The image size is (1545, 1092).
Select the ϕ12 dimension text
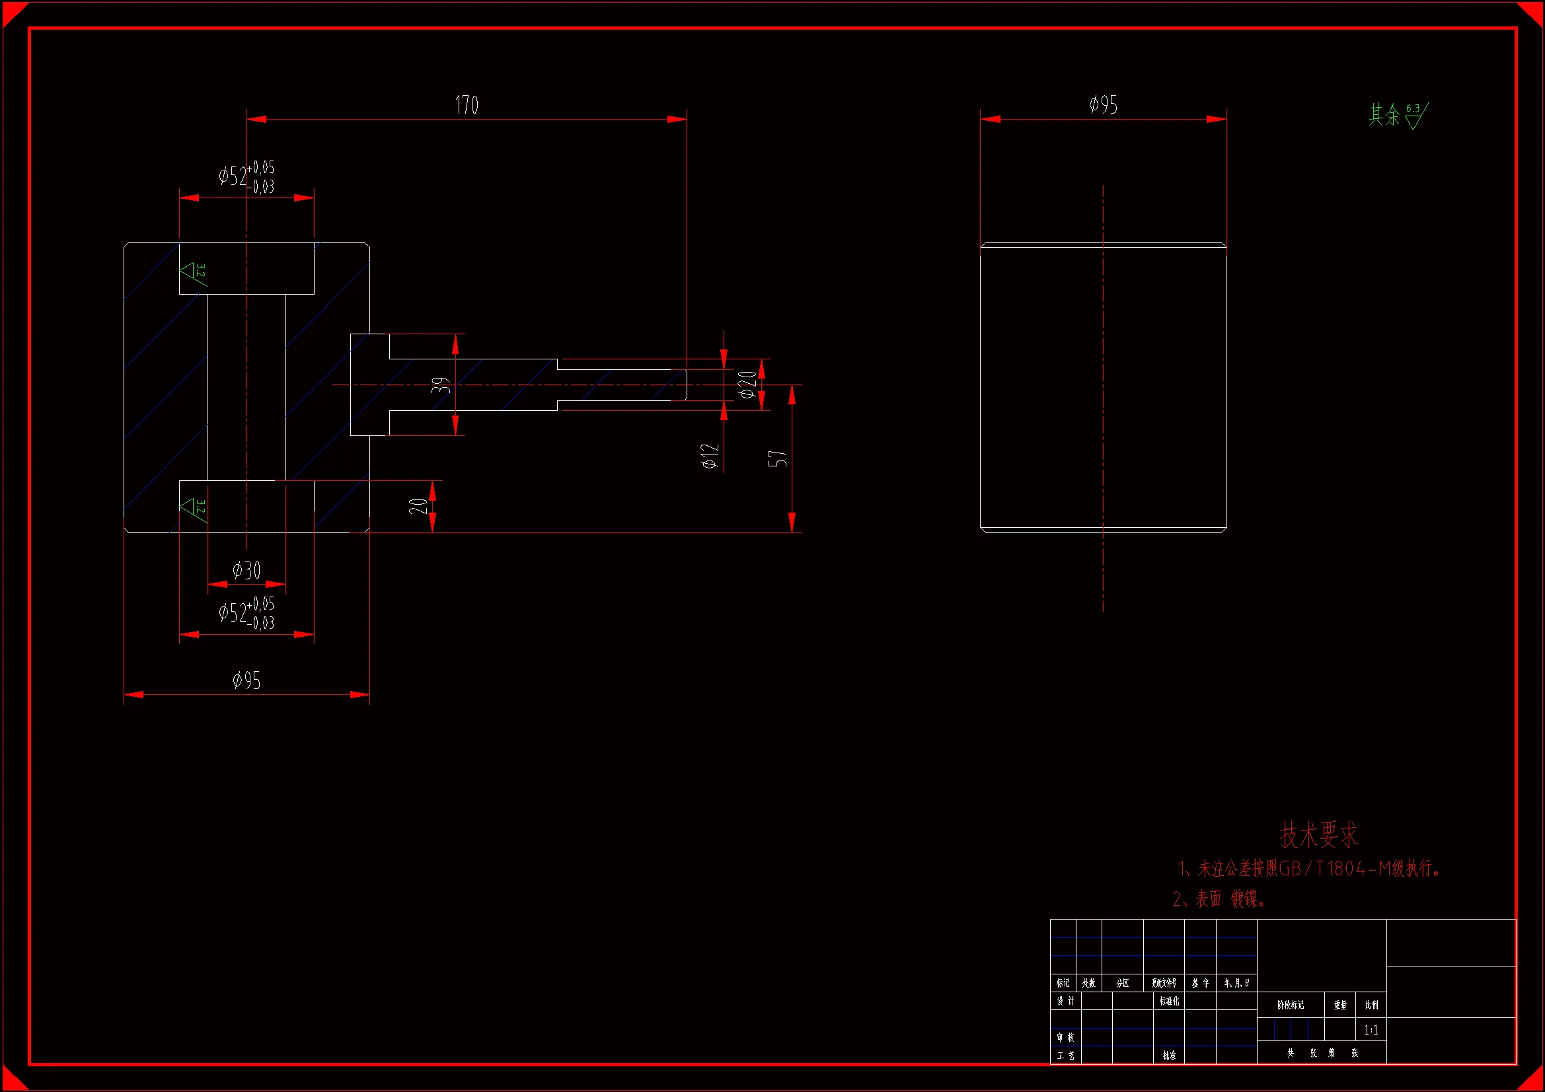710,456
